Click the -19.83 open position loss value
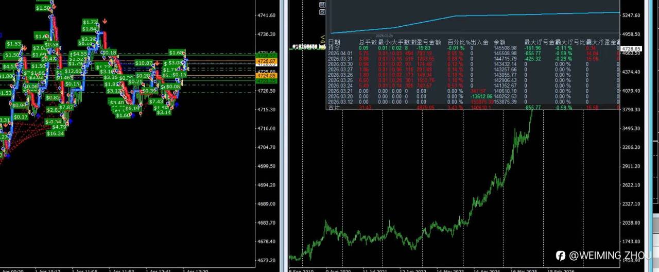Image resolution: width=659 pixels, height=272 pixels. click(x=424, y=47)
